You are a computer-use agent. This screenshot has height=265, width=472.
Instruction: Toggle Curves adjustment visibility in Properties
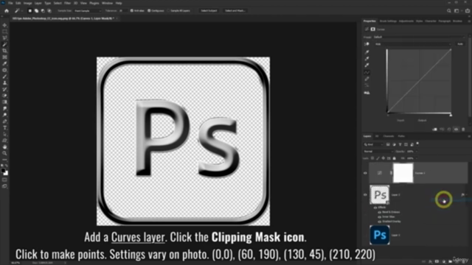click(456, 130)
